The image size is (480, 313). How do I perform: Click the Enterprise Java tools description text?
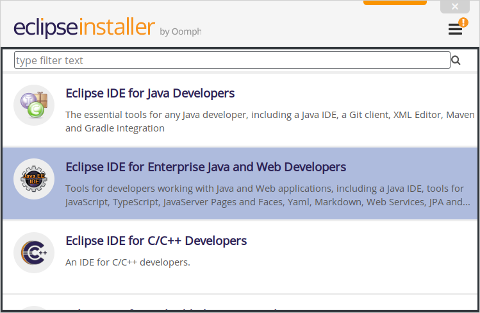coord(264,195)
